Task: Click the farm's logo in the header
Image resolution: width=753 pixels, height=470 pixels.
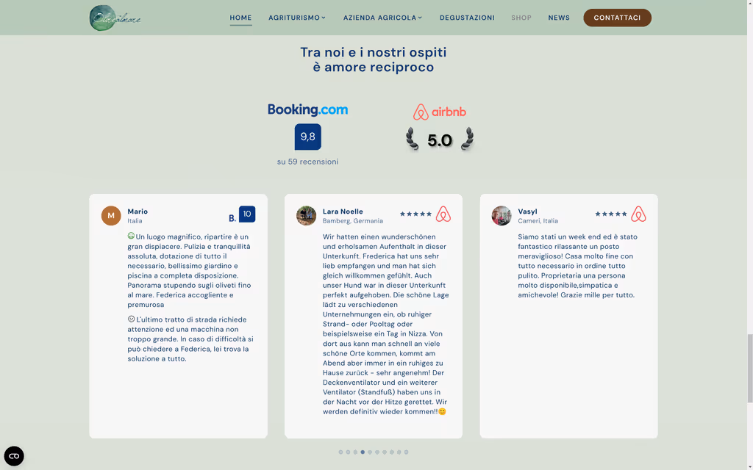Action: pos(114,17)
